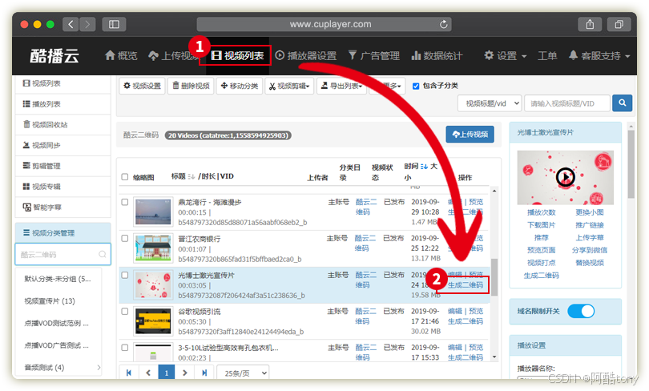Open the 广告管理 menu item
This screenshot has height=391, width=649.
(373, 55)
